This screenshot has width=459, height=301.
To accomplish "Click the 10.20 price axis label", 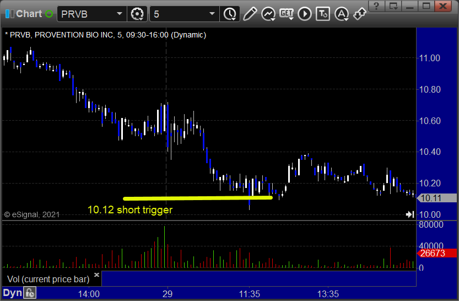I will click(x=429, y=183).
